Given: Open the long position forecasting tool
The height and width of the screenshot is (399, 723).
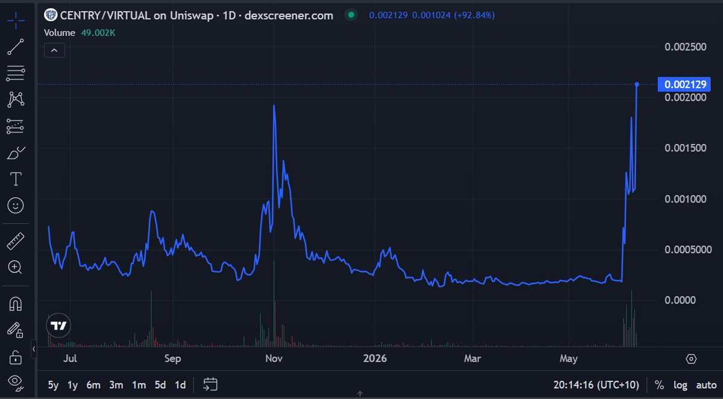Looking at the screenshot, I should (16, 126).
